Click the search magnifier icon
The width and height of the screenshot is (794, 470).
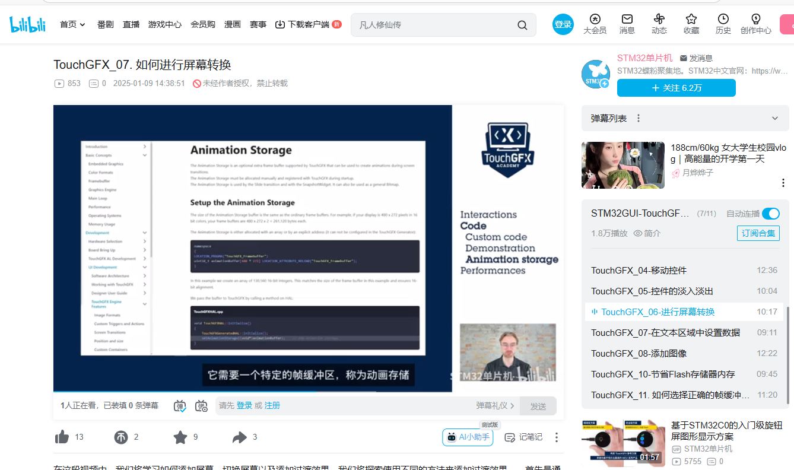(x=522, y=25)
